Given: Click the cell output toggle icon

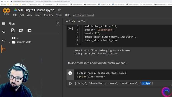Looking at the screenshot, I should (70, 84).
